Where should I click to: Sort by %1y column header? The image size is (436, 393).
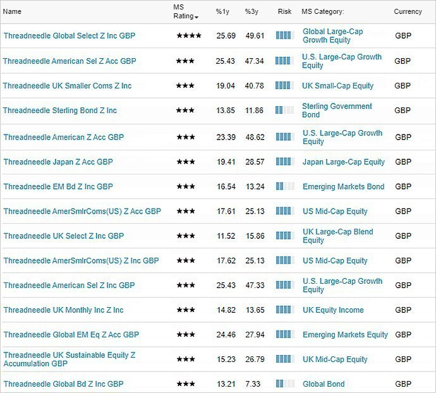pos(222,11)
